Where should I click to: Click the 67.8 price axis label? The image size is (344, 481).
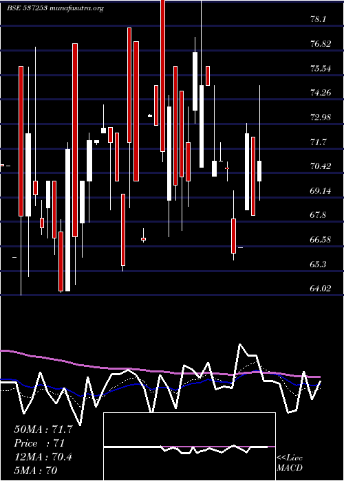pyautogui.click(x=318, y=215)
